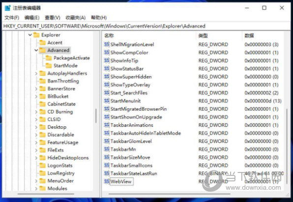The height and width of the screenshot is (202, 293).
Task: Click the values pane horizontal scrollbar
Action: (169, 194)
